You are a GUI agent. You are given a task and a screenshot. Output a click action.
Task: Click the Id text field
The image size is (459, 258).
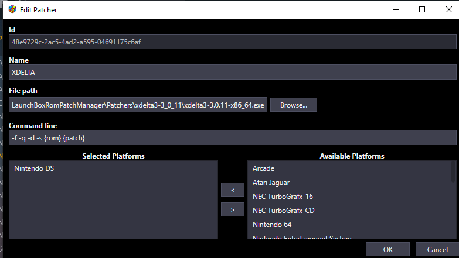(x=232, y=42)
